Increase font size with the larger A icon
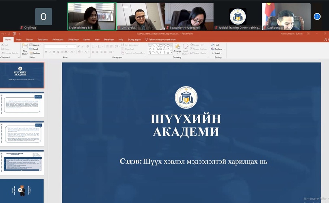The width and height of the screenshot is (329, 203). [78, 46]
